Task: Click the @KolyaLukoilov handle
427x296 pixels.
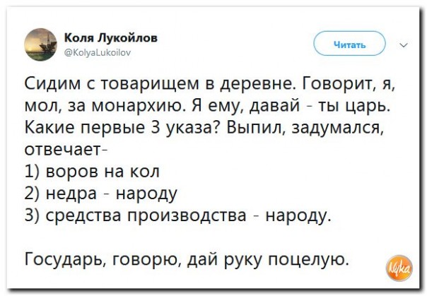Action: point(102,51)
